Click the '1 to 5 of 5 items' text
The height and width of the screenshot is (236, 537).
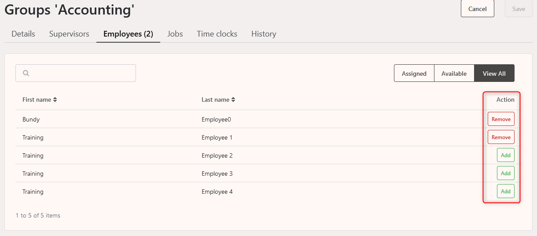(38, 215)
